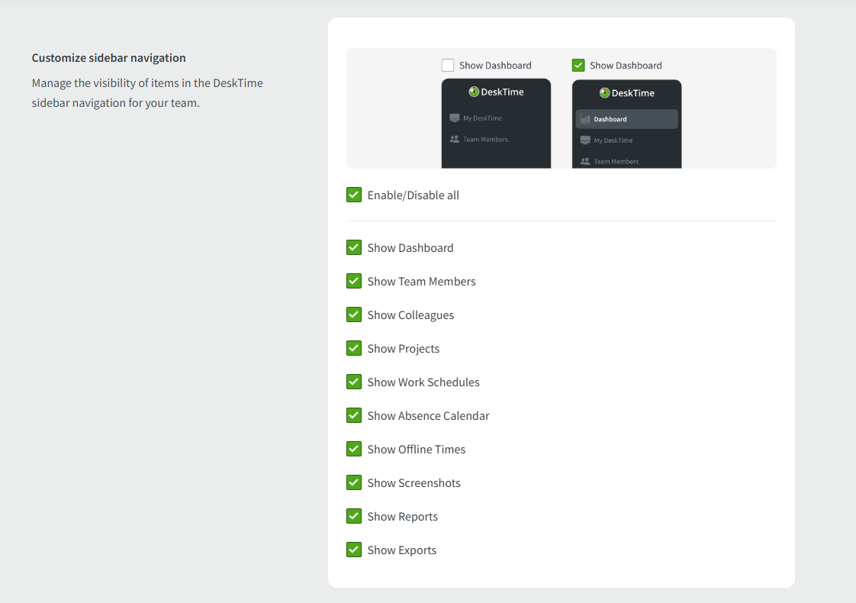The image size is (856, 603).
Task: Uncheck the Show Exports option
Action: pyautogui.click(x=354, y=550)
